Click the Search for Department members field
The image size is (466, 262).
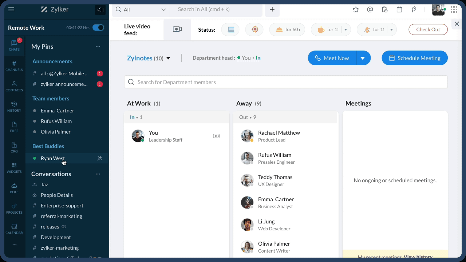click(286, 82)
